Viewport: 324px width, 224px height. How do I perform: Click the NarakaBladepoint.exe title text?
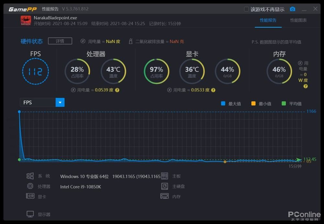click(56, 18)
